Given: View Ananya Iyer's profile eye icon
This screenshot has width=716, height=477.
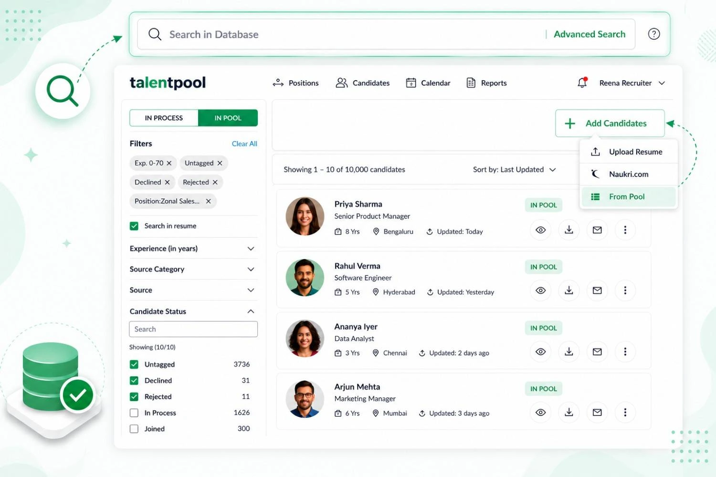Looking at the screenshot, I should click(540, 352).
